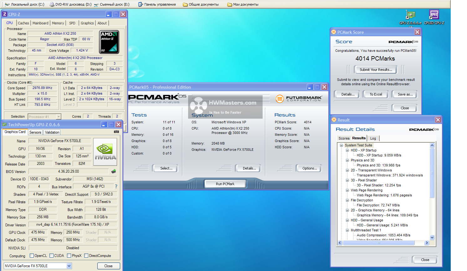Screen dimensions: 467x271
Task: Click the To Excel button
Action: [x=376, y=94]
